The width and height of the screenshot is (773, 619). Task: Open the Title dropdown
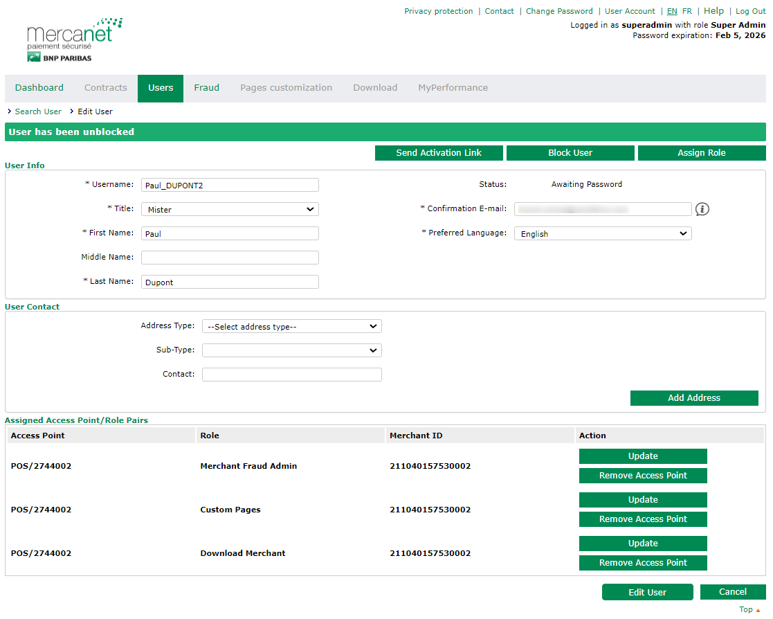point(230,209)
